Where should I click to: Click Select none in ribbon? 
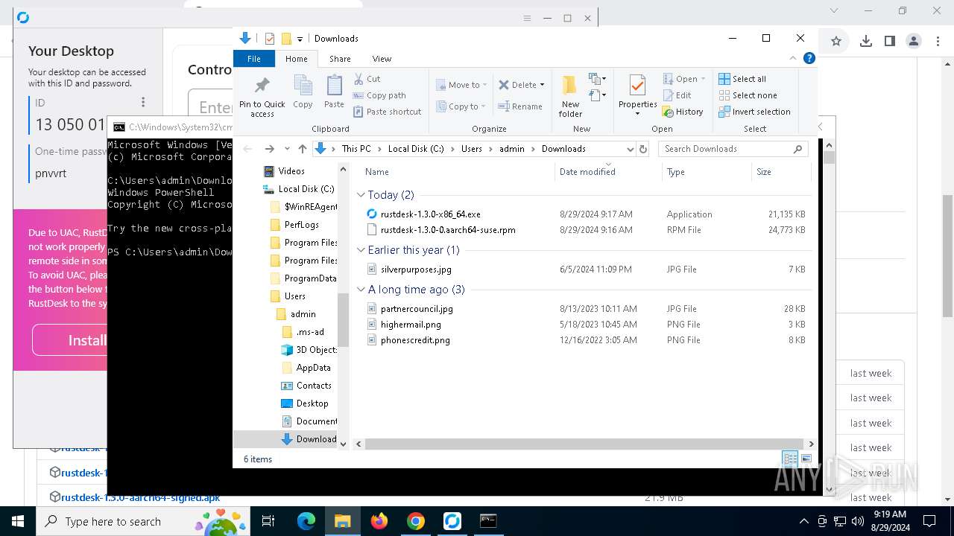(x=748, y=95)
